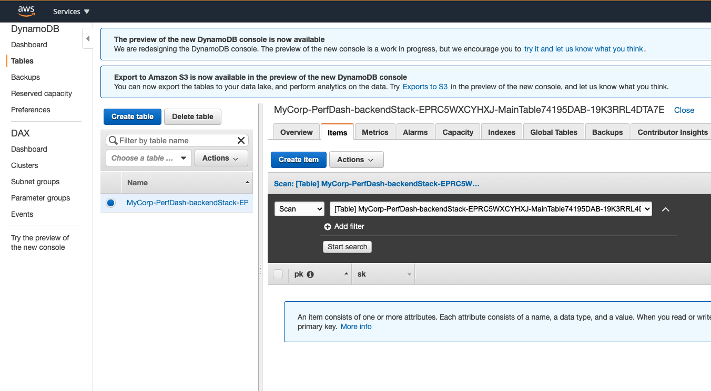Select Tables in the sidebar
711x391 pixels.
pyautogui.click(x=22, y=61)
